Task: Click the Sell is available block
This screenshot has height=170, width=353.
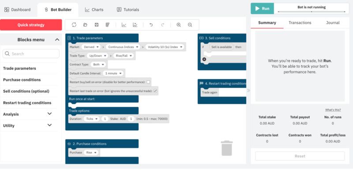Action: point(222,47)
